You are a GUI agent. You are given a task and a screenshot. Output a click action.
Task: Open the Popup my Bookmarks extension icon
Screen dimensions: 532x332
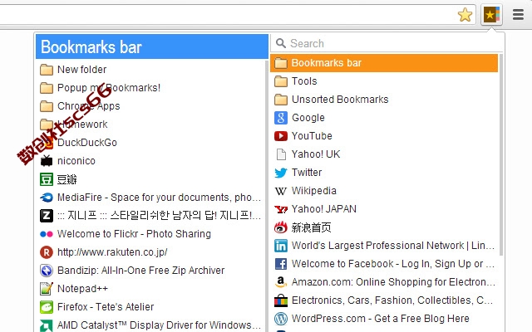click(491, 15)
